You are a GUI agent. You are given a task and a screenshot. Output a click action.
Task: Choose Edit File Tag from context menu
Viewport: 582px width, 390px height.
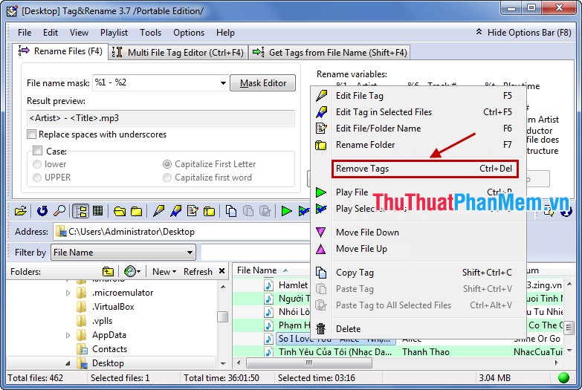[418, 96]
